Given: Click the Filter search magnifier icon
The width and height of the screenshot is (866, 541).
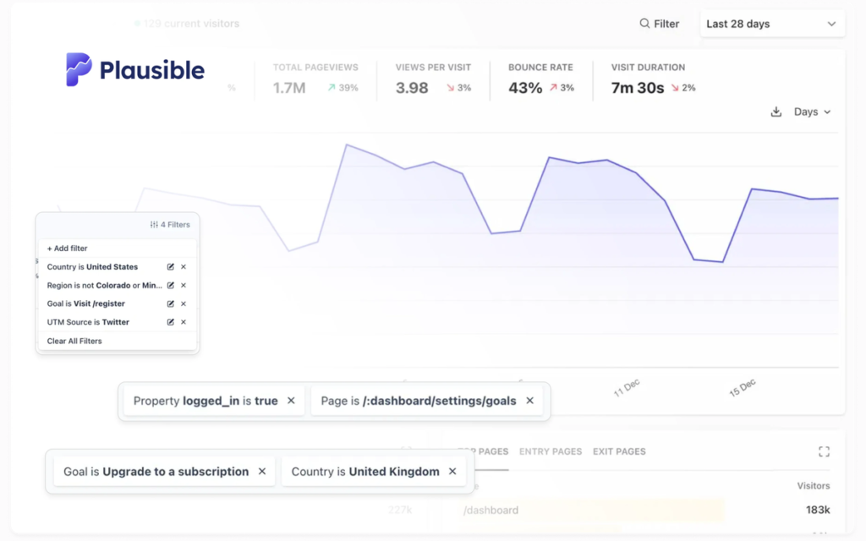Looking at the screenshot, I should coord(644,23).
